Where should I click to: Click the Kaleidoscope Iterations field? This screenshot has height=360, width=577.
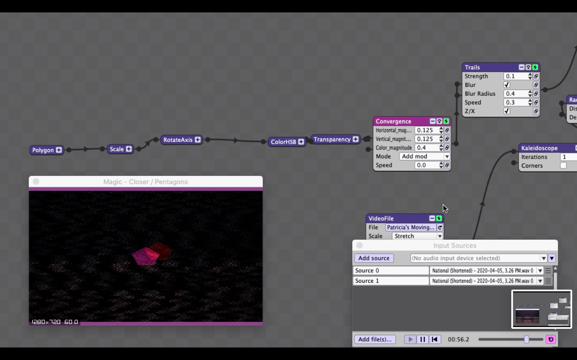pos(568,157)
